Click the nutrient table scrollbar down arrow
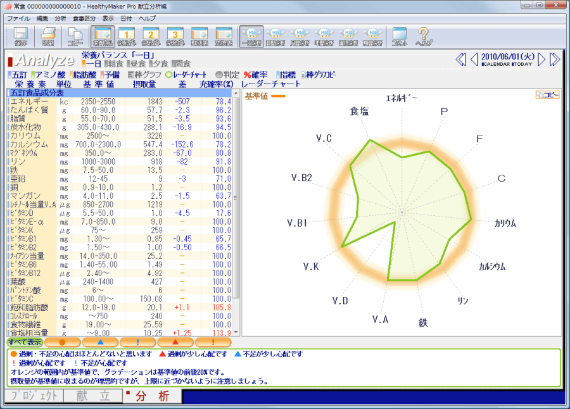Image resolution: width=570 pixels, height=409 pixels. pyautogui.click(x=236, y=332)
